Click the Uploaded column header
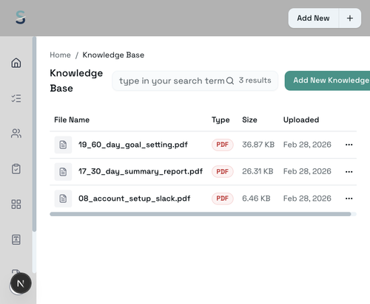 click(x=301, y=120)
